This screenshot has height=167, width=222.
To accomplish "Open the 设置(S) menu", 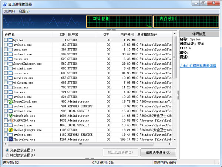I will [24, 11].
